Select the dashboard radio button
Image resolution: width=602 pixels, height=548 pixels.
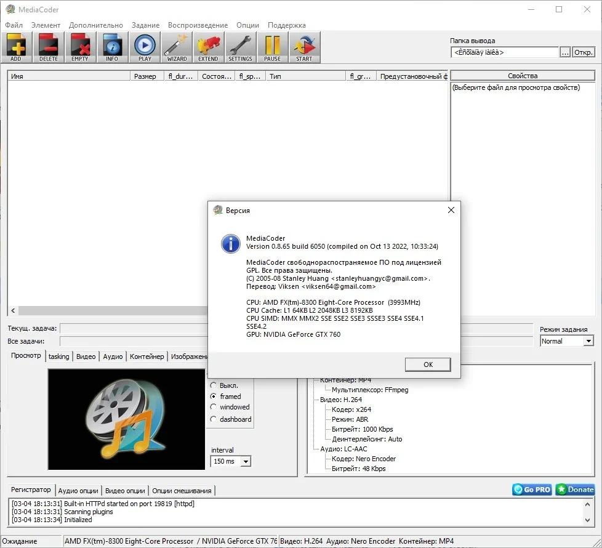214,419
